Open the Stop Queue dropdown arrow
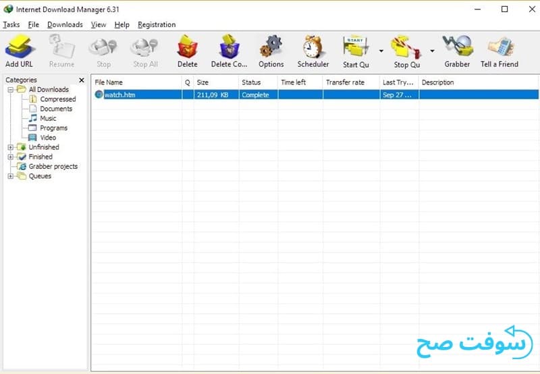Viewport: 540px width, 374px height. point(432,51)
